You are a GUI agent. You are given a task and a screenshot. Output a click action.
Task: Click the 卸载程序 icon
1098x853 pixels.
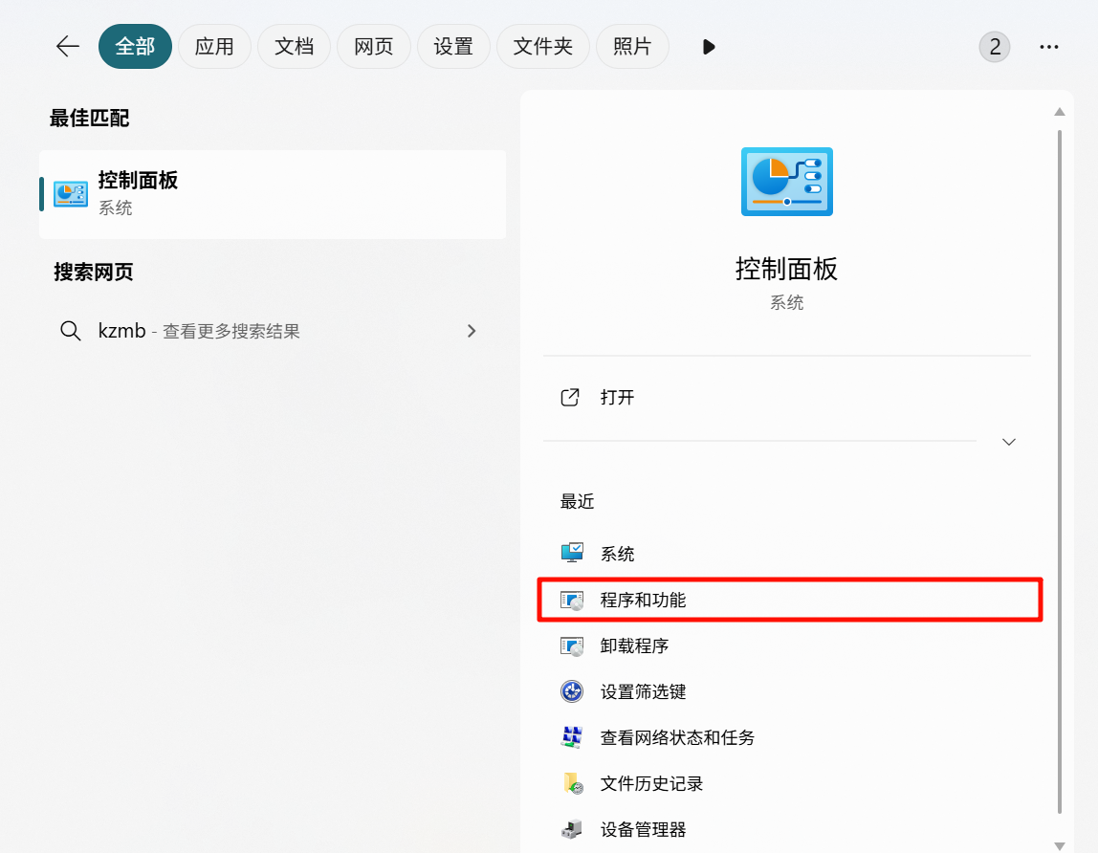click(572, 645)
